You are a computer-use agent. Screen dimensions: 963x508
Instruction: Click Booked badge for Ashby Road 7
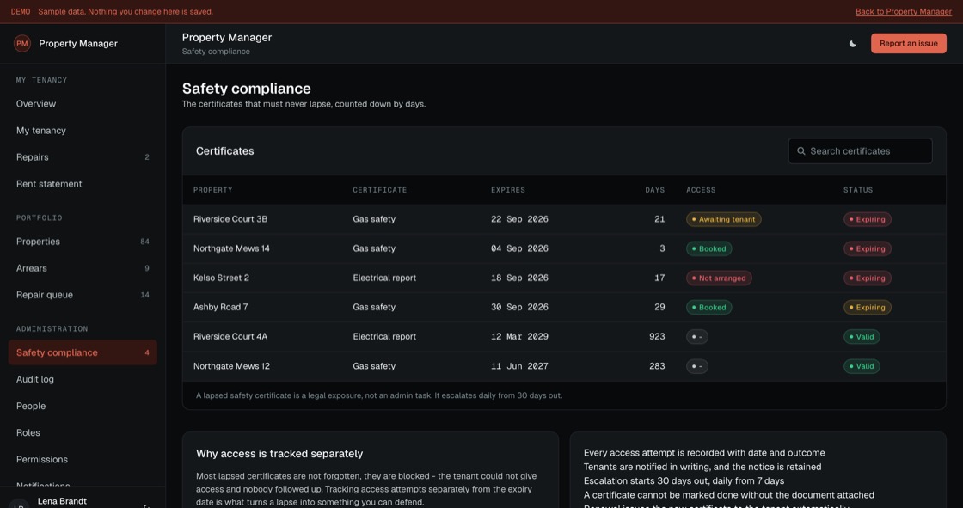pos(708,307)
